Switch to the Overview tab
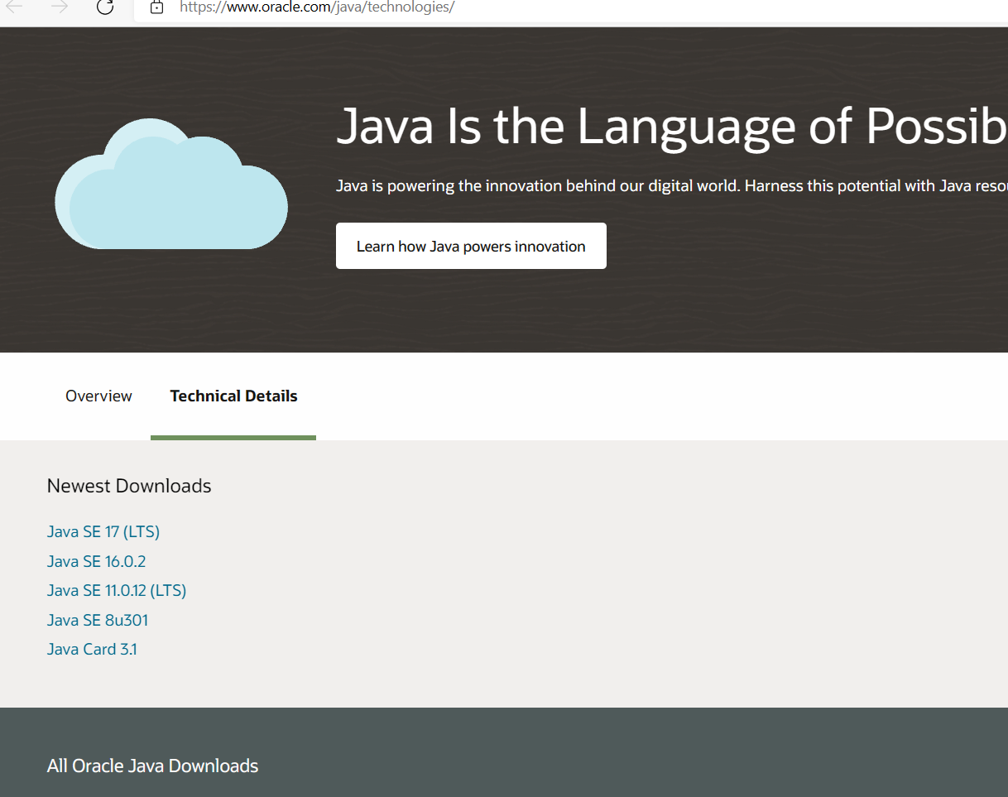This screenshot has height=797, width=1008. 98,396
